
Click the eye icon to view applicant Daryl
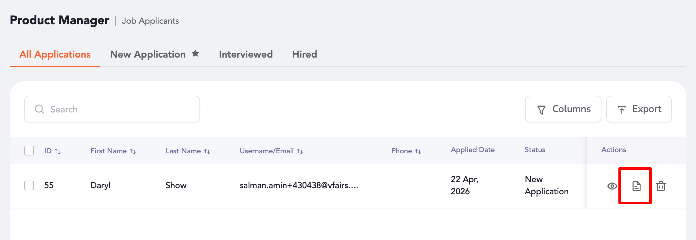(x=612, y=186)
